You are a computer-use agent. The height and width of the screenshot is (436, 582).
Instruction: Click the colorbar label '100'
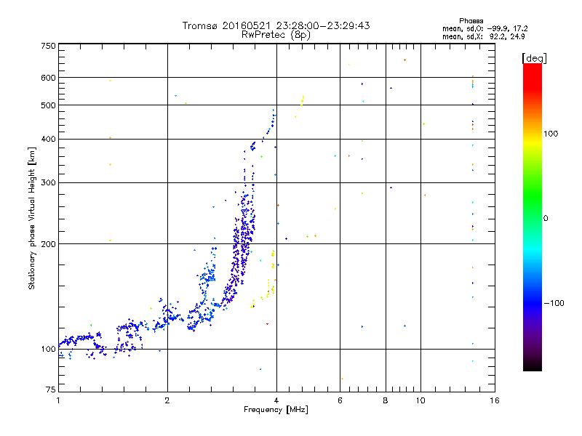(551, 134)
